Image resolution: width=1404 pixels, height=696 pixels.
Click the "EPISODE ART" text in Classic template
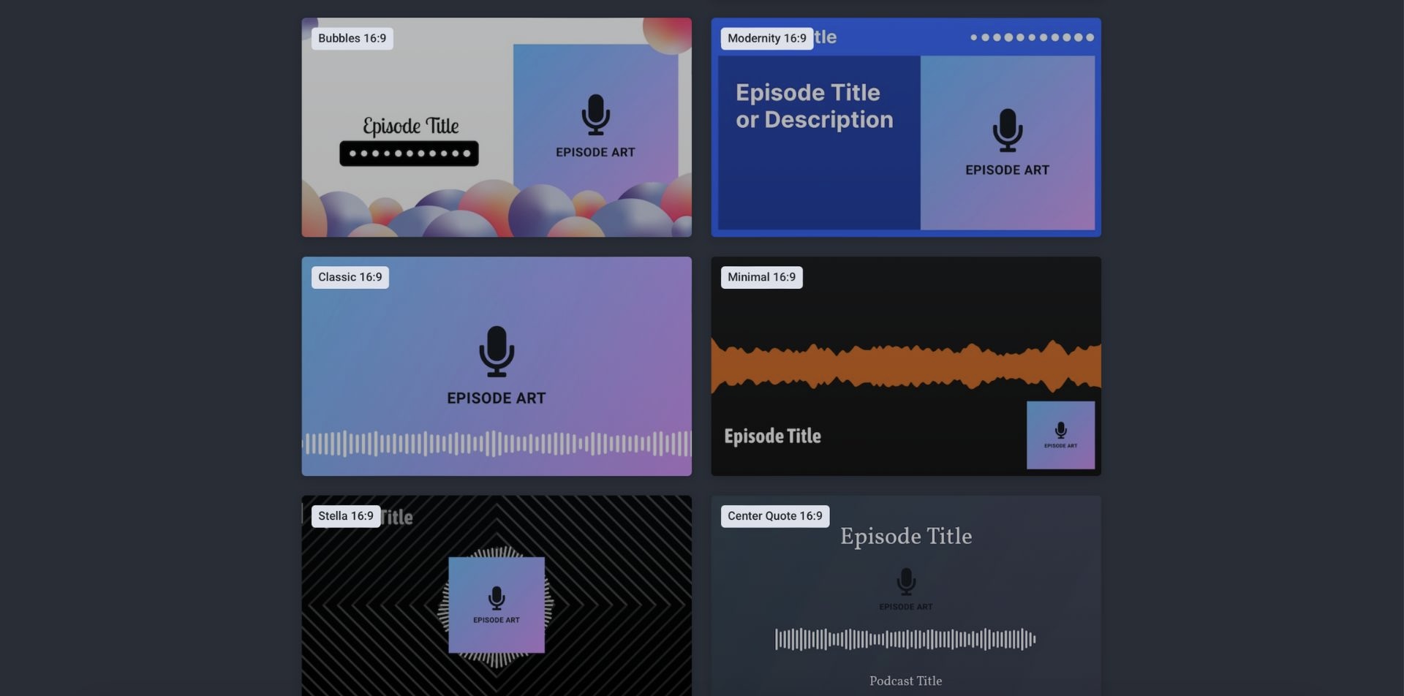(x=497, y=398)
